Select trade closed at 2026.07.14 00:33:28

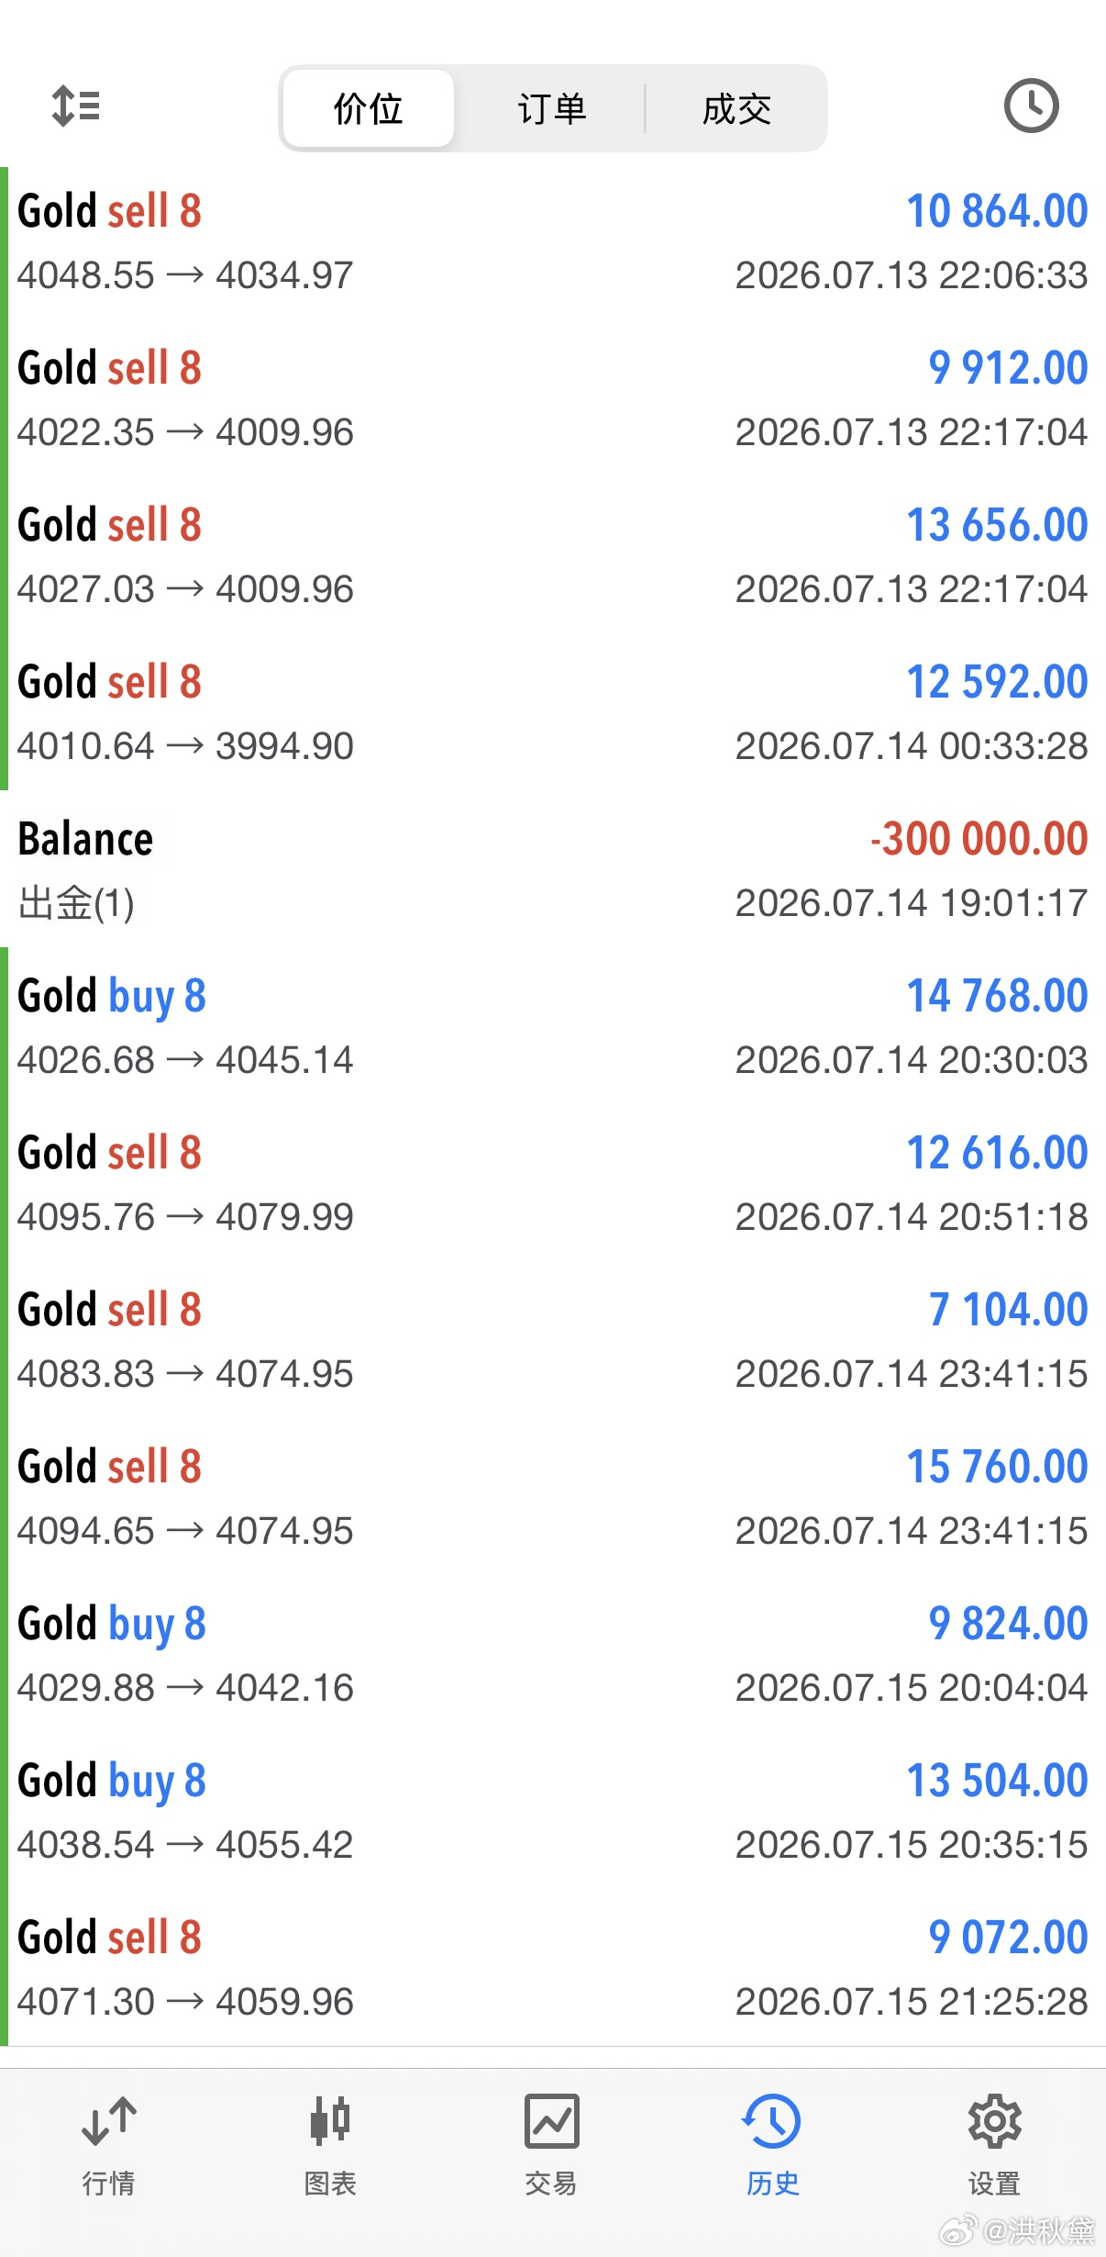click(553, 712)
